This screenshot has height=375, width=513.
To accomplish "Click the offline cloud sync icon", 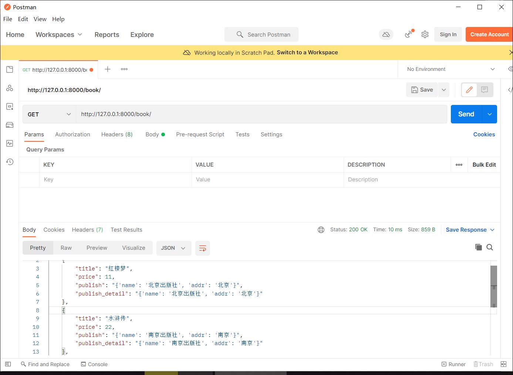I will coord(386,34).
